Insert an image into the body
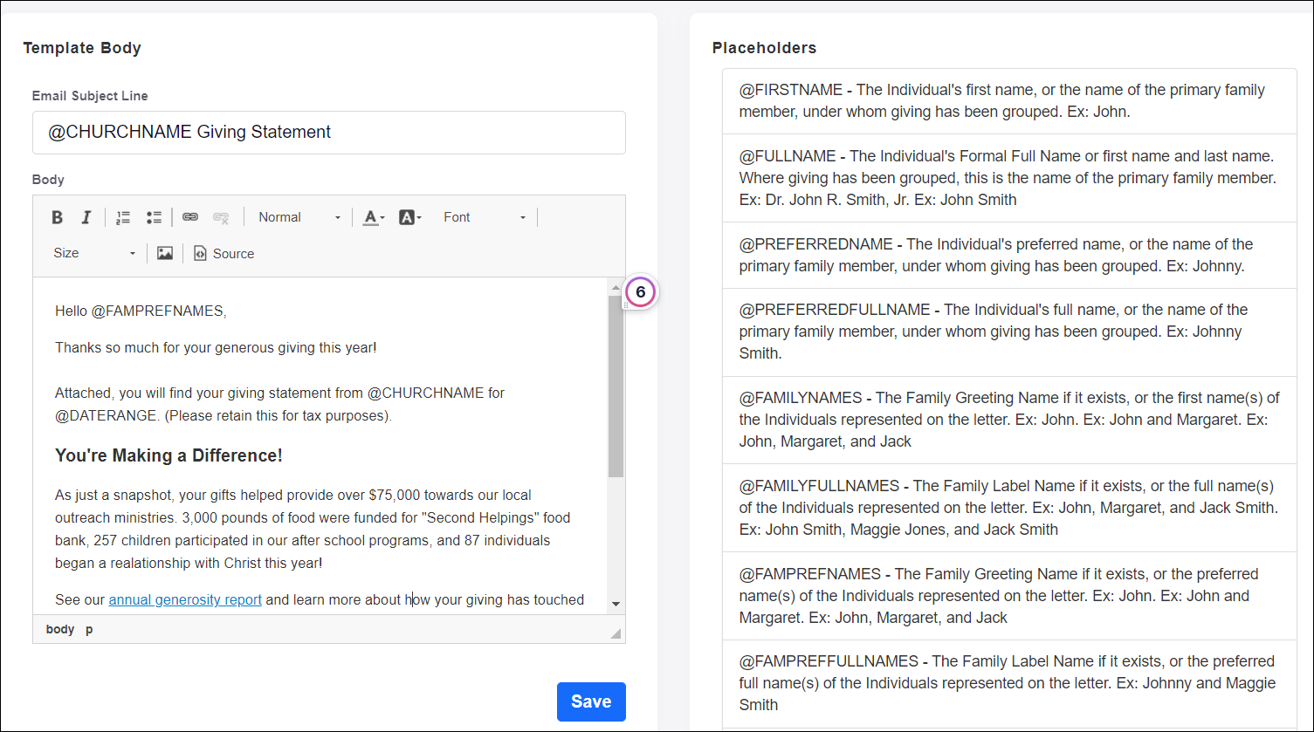1314x732 pixels. (x=165, y=253)
